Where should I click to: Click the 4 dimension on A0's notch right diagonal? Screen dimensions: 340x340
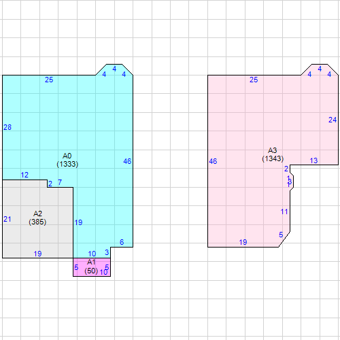click(x=124, y=74)
